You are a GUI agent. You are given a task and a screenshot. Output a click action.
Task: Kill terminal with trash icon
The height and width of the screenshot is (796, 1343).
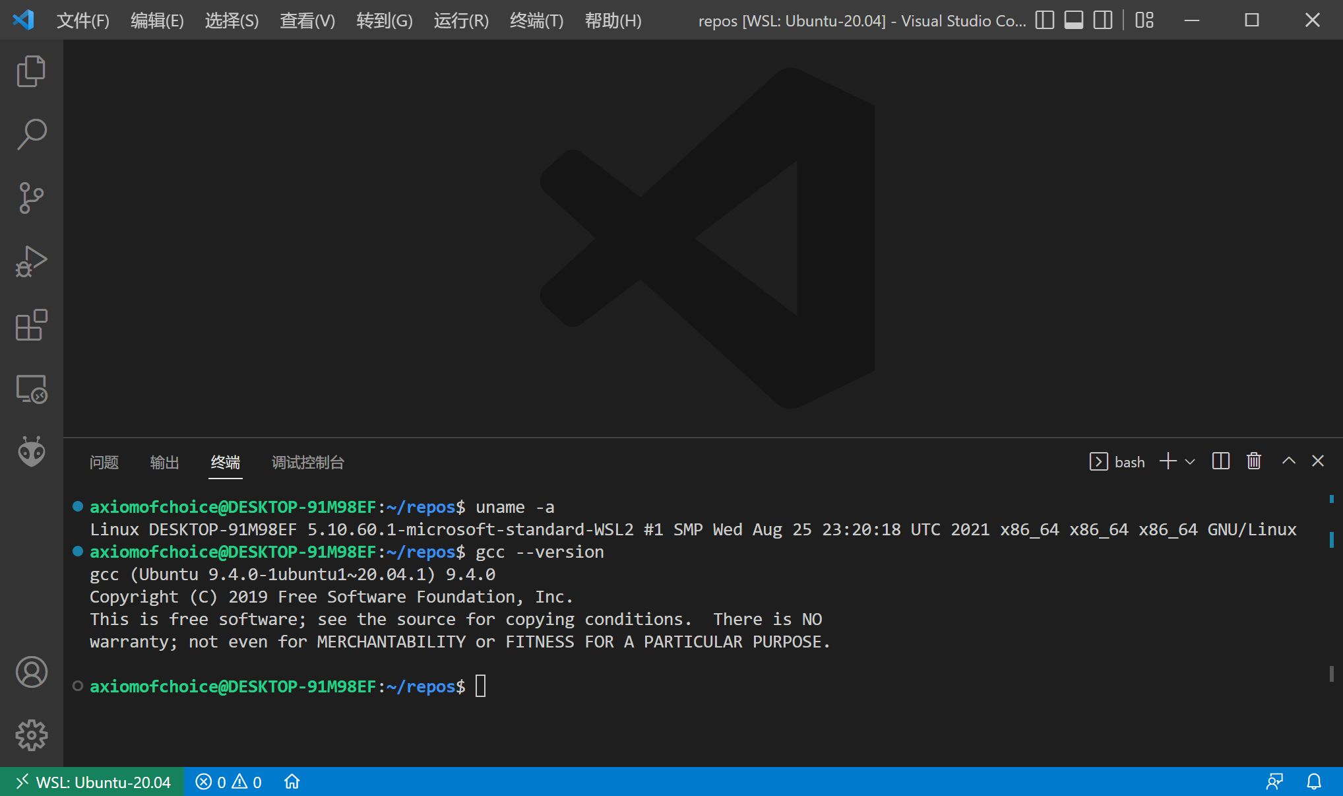[x=1254, y=461]
